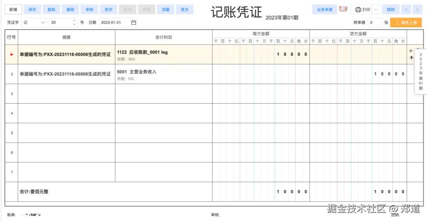
Task: Select row number 6
Action: (12, 153)
